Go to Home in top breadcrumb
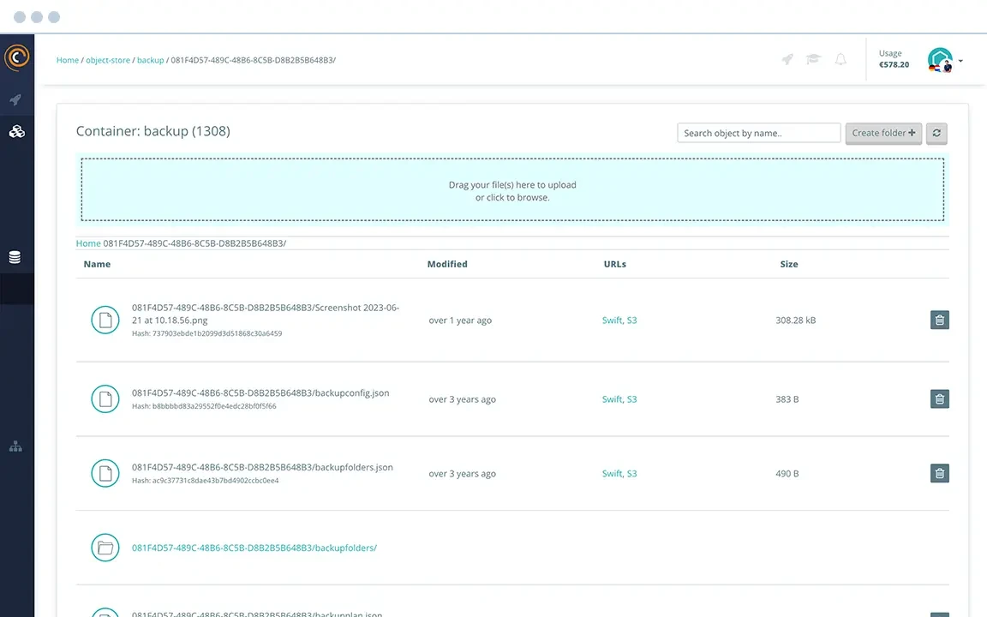The width and height of the screenshot is (987, 617). [68, 61]
